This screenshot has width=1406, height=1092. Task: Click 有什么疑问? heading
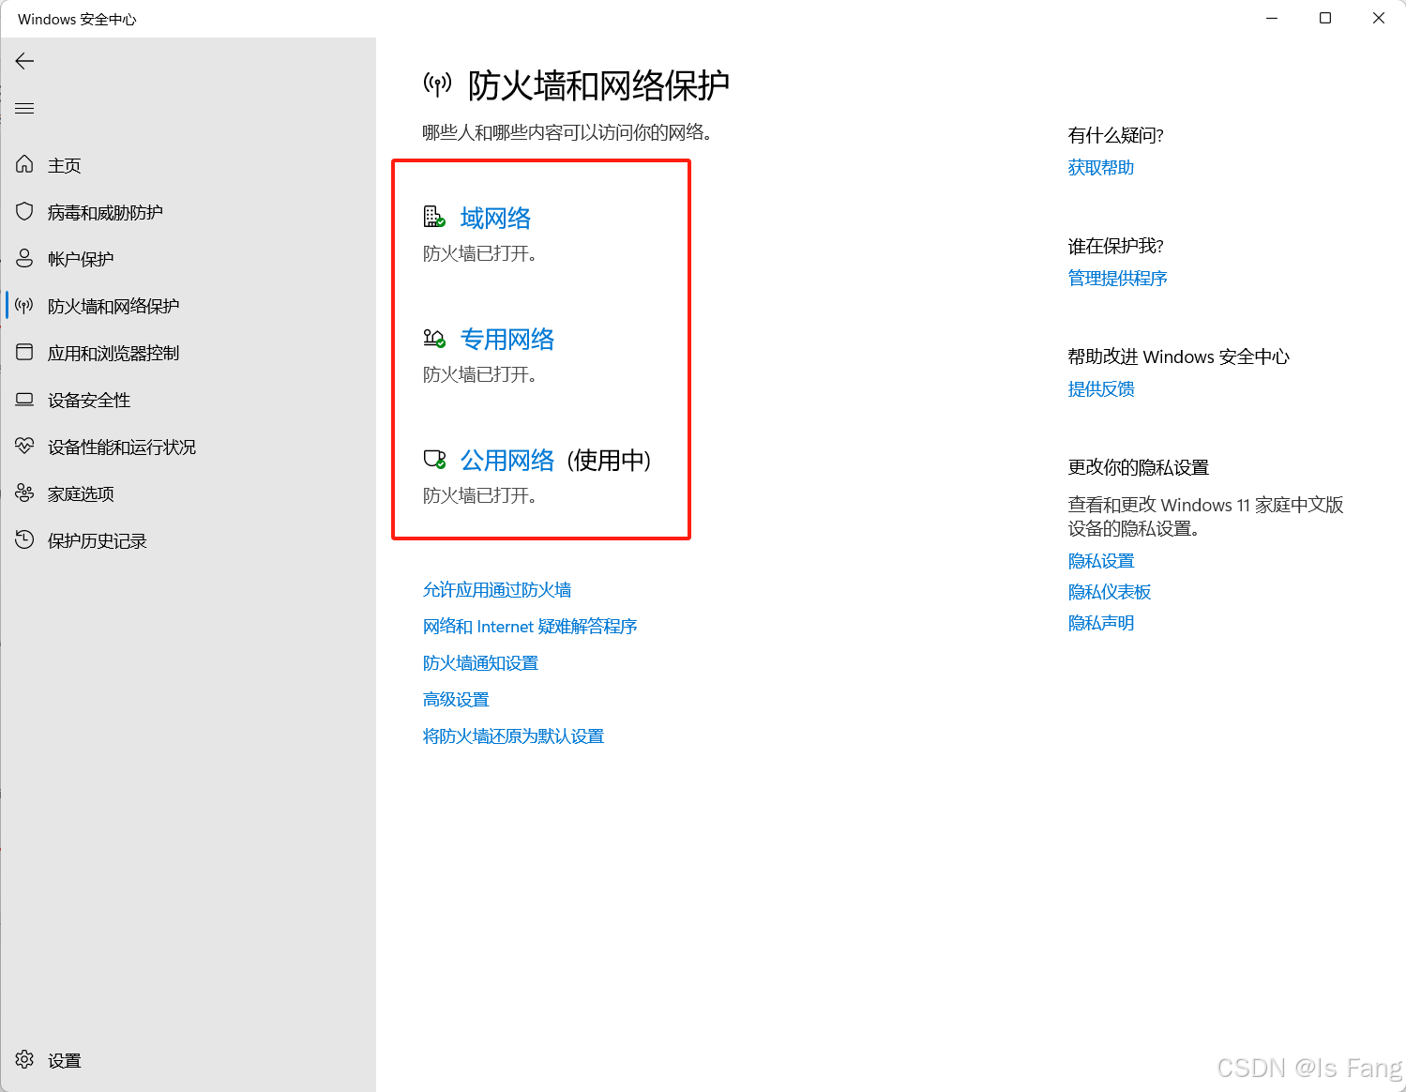tap(1115, 135)
